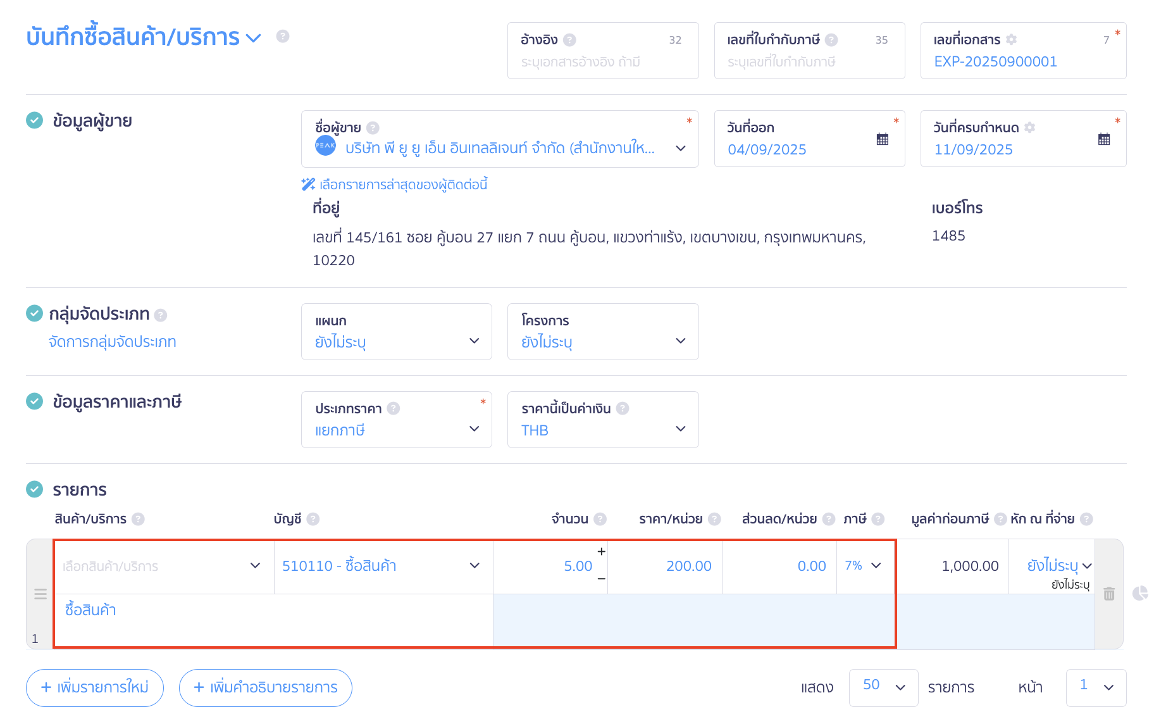Click the document number settings gear
This screenshot has width=1154, height=719.
coord(1011,40)
